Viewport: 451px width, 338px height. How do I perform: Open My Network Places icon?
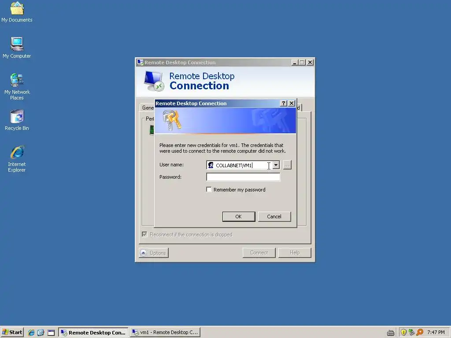click(x=17, y=87)
